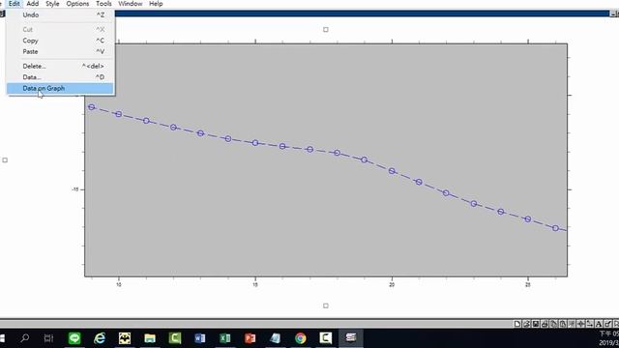Choose Paste in the Edit menu
The height and width of the screenshot is (348, 619).
pyautogui.click(x=60, y=51)
